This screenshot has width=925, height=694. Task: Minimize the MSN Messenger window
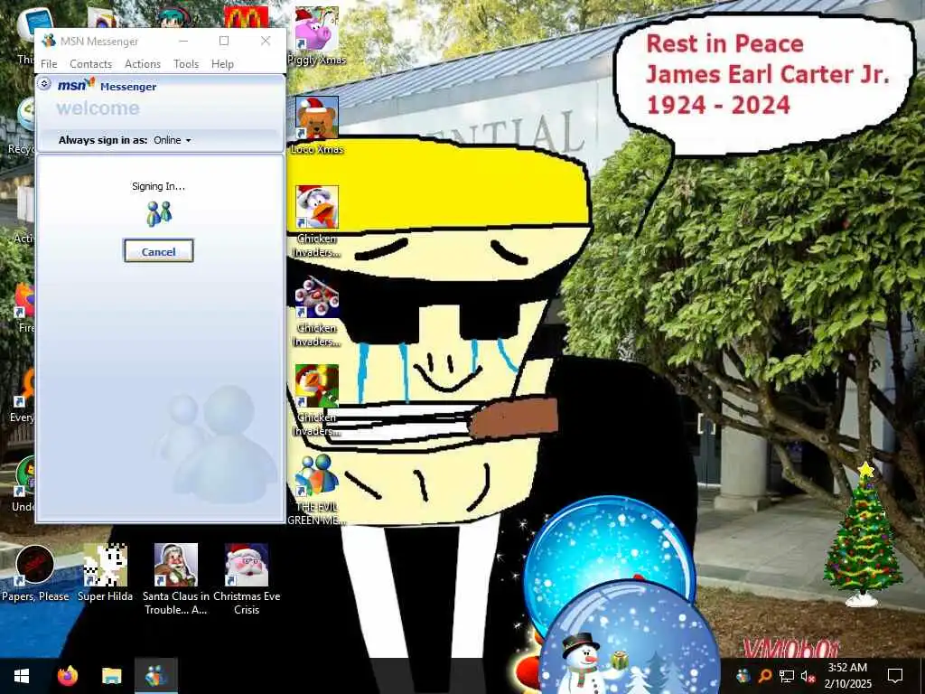point(183,41)
